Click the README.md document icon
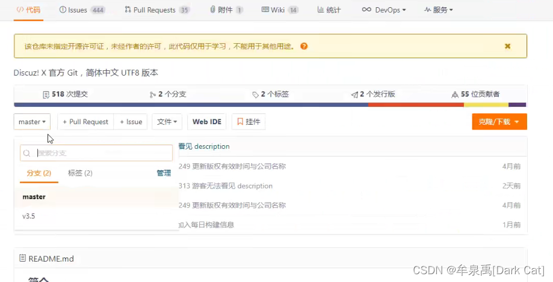Viewport: 553px width, 282px height. click(23, 259)
